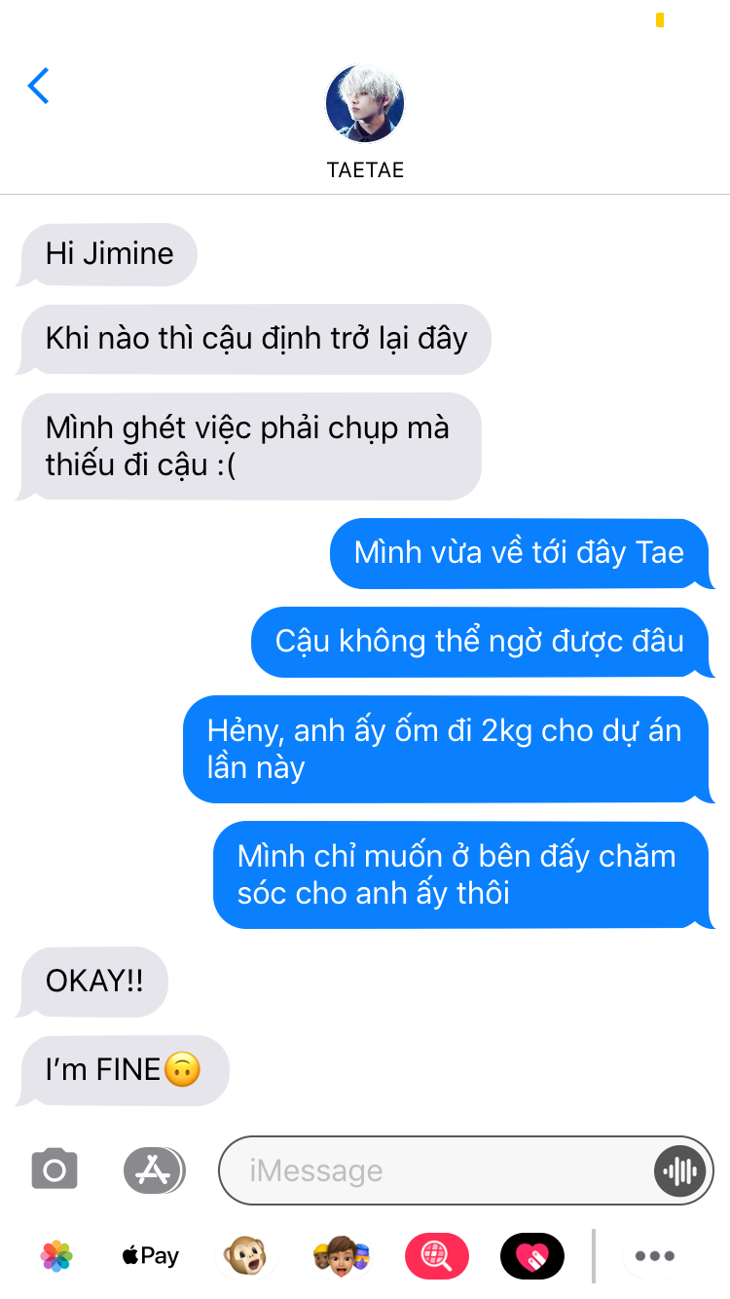Open the Animoji monkey icon
730x1299 pixels.
pyautogui.click(x=244, y=1256)
